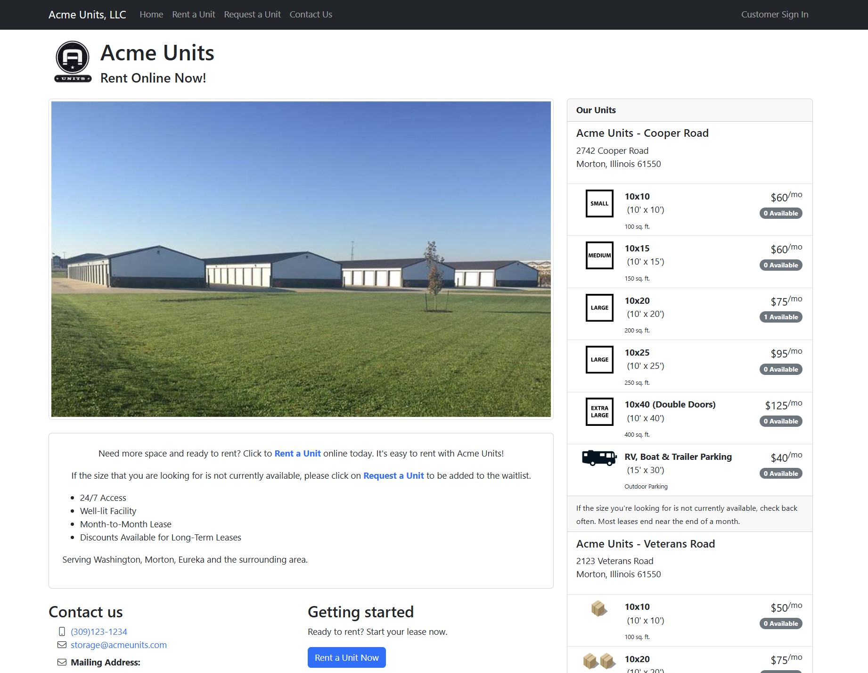Click the Getting started heading
Viewport: 868px width, 673px height.
(x=360, y=612)
